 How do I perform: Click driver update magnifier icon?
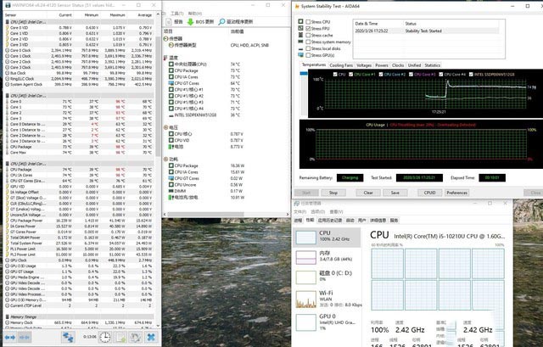tap(221, 22)
